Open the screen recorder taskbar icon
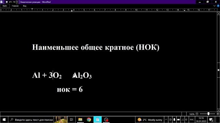 [x=106, y=120]
